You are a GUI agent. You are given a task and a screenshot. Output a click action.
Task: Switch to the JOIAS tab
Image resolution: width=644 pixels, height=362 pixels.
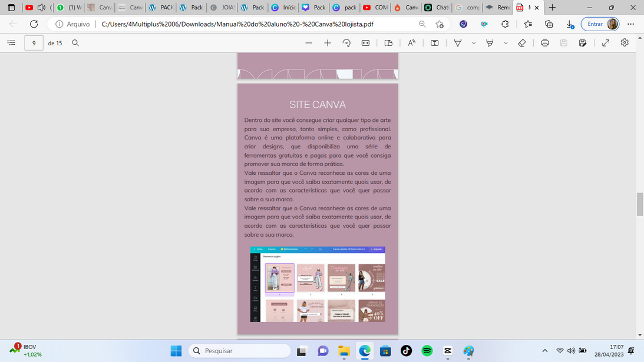click(222, 8)
